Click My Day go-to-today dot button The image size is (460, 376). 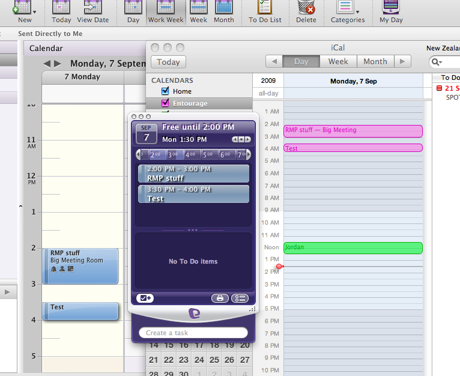click(x=241, y=139)
